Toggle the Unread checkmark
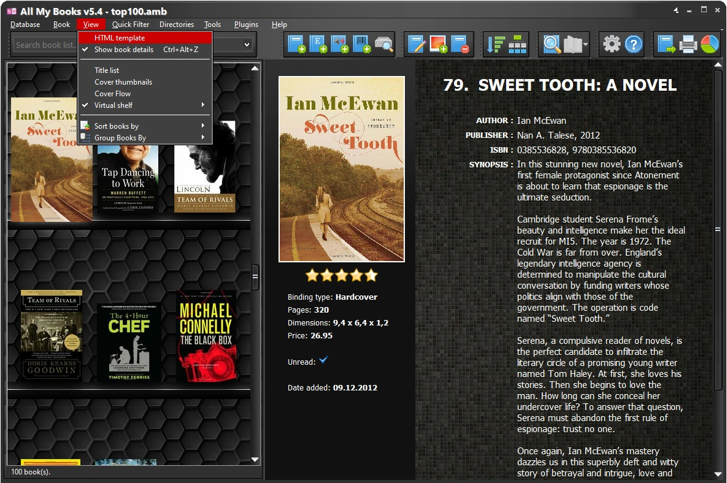The image size is (727, 483). coord(324,360)
